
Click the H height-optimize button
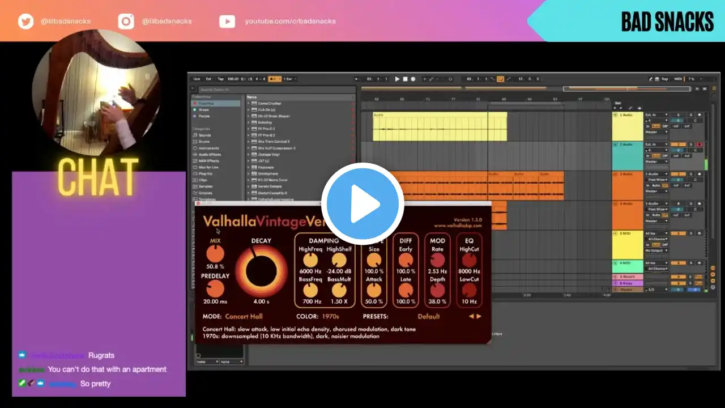697,88
